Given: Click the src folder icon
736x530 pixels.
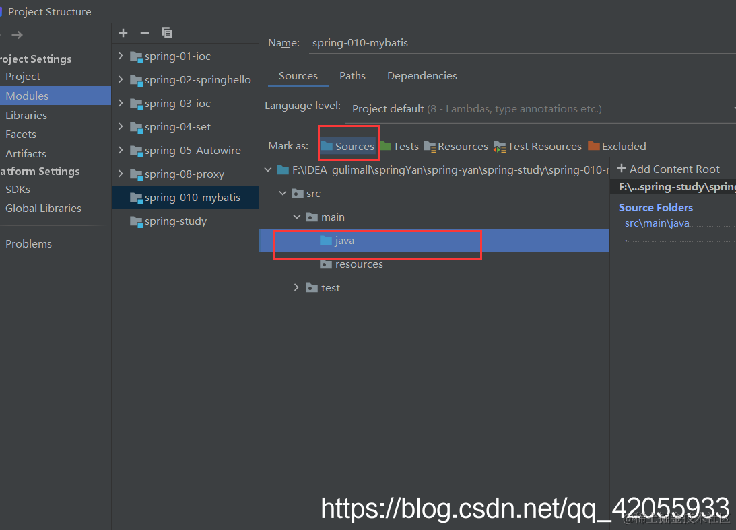Looking at the screenshot, I should [298, 193].
